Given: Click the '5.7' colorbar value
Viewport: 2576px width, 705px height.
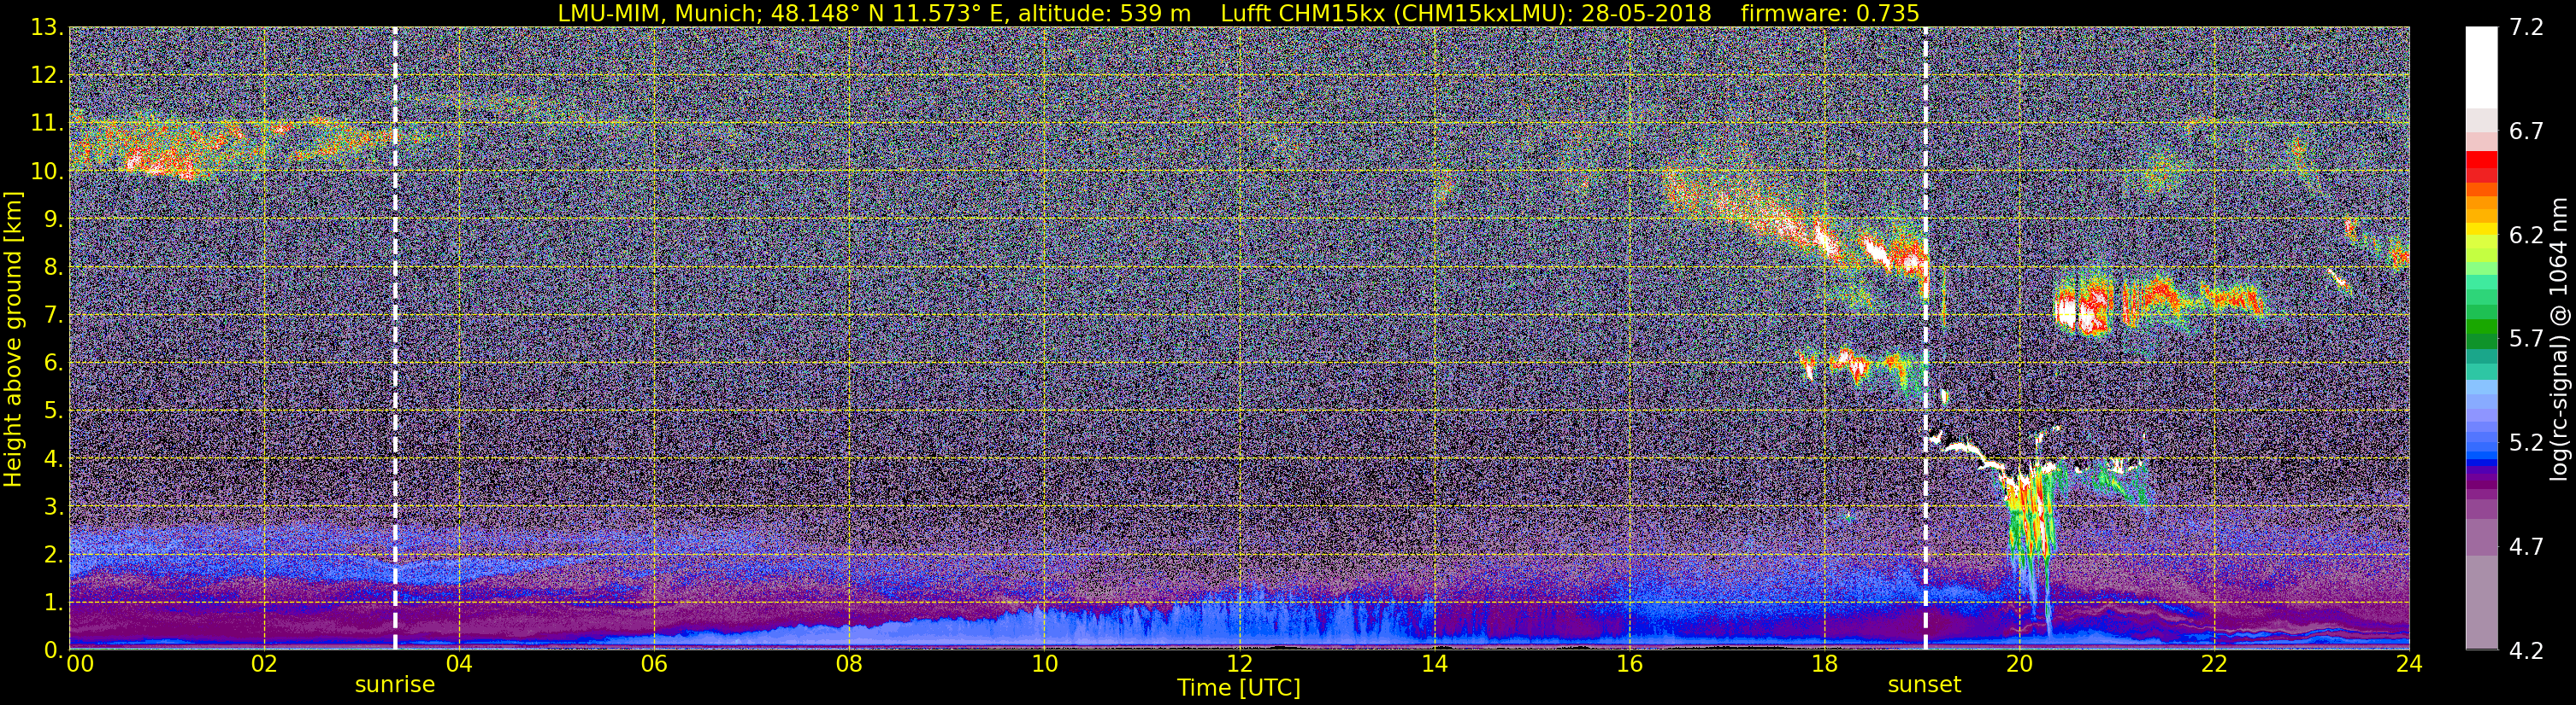Looking at the screenshot, I should (2526, 340).
